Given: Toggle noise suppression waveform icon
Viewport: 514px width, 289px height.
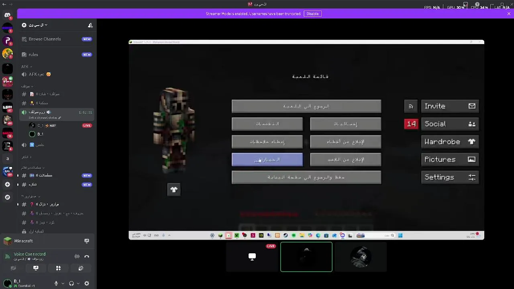Looking at the screenshot, I should [x=77, y=256].
